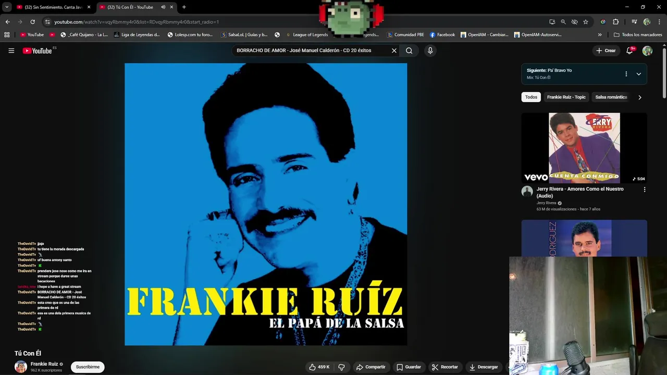This screenshot has width=667, height=375.
Task: Open the _Café Quijano bookmark
Action: [x=84, y=35]
